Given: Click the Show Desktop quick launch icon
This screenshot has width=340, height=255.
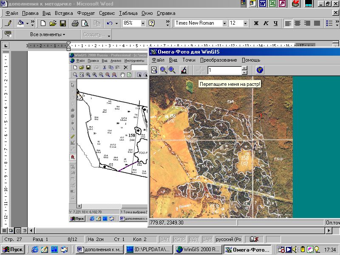Looking at the screenshot, I should point(44,249).
